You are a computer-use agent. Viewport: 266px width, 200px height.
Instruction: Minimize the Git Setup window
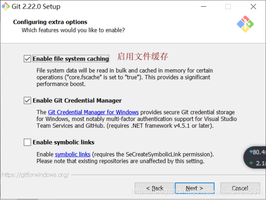pyautogui.click(x=204, y=7)
